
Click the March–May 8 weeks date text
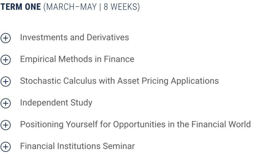pos(91,7)
